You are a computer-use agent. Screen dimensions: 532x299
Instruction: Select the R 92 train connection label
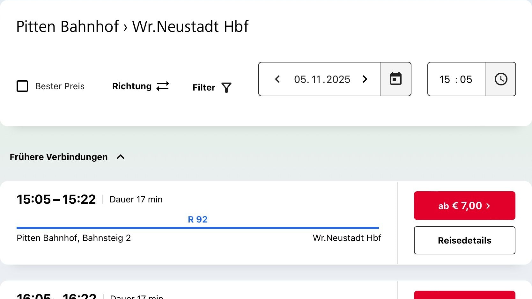[x=198, y=219]
